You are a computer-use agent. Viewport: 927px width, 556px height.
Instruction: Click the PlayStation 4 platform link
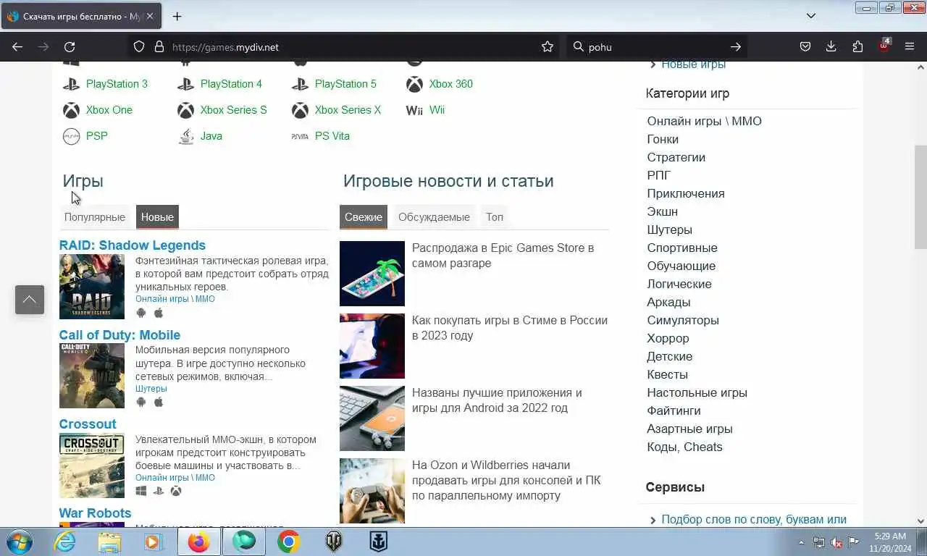coord(231,84)
